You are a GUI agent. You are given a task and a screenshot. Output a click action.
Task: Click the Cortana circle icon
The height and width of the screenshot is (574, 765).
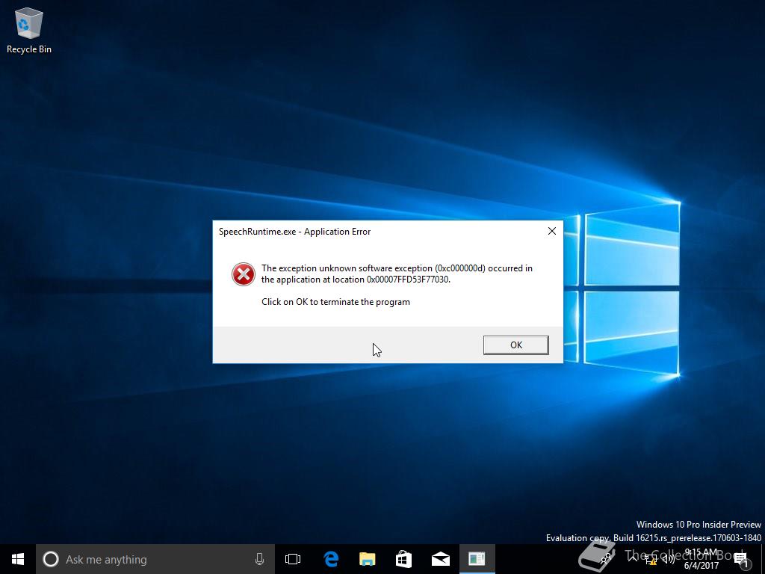[x=51, y=559]
